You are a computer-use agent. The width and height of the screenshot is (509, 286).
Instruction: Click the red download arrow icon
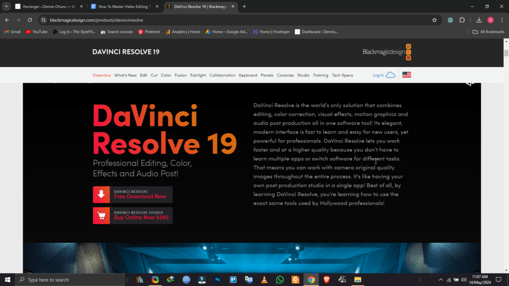pyautogui.click(x=101, y=195)
